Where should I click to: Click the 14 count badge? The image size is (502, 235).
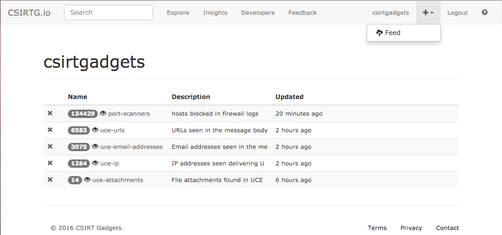(75, 180)
